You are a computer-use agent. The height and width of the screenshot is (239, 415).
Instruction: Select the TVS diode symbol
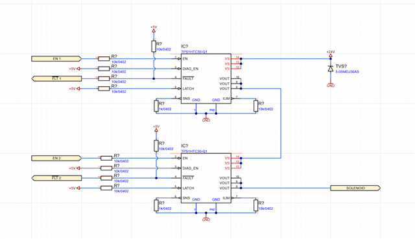(x=330, y=69)
